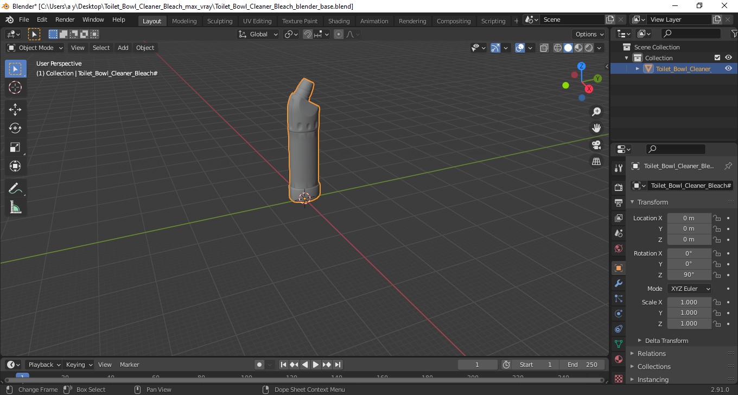Open the Object Constraint properties tab
The height and width of the screenshot is (395, 738).
click(x=618, y=329)
